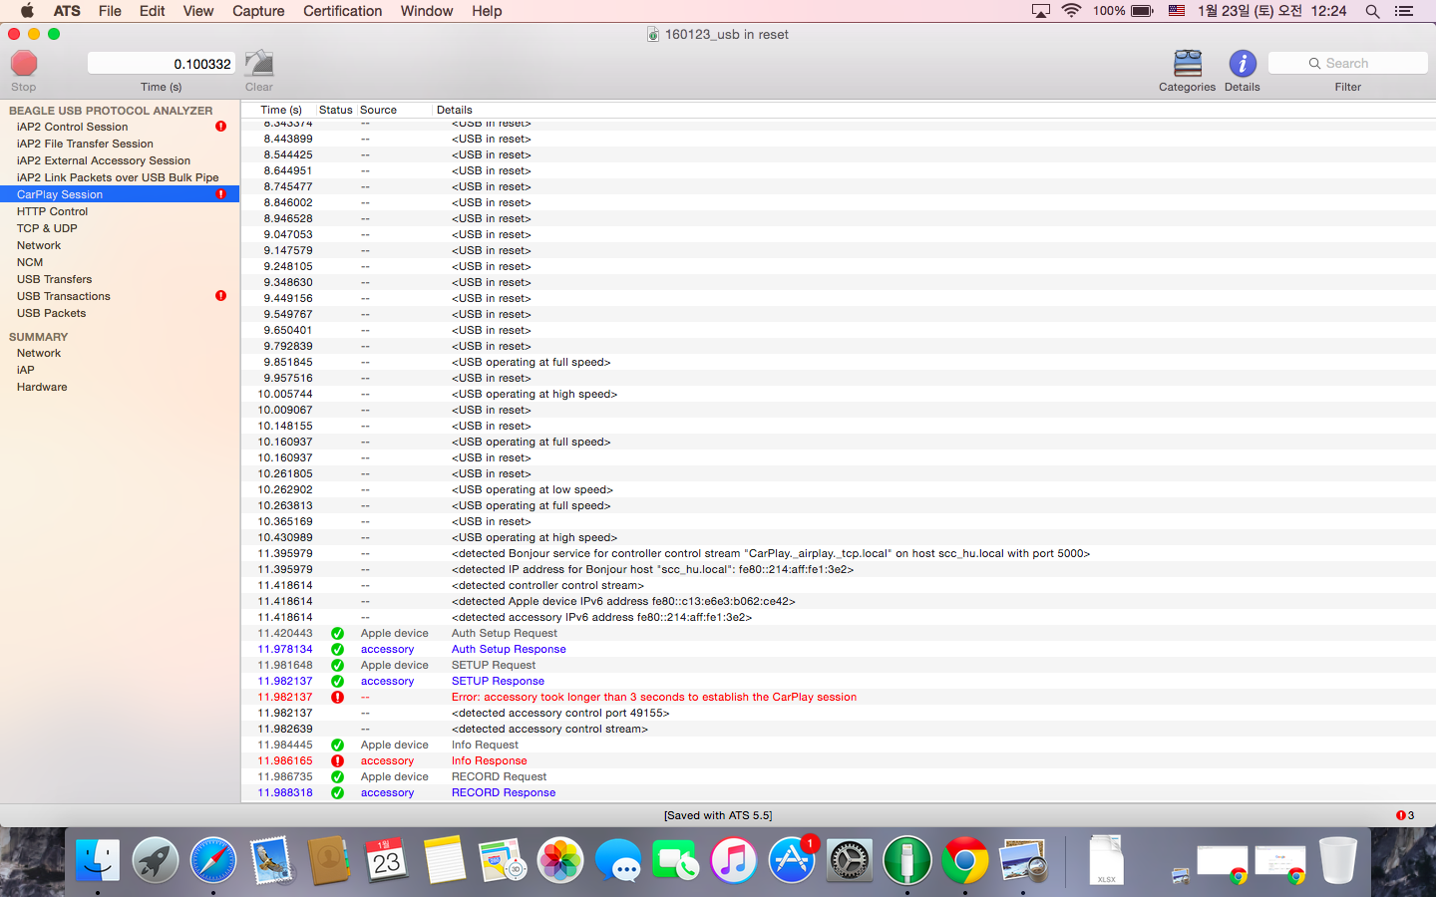Screen dimensions: 1436x897
Task: Open the Details info icon
Action: pos(1243,64)
